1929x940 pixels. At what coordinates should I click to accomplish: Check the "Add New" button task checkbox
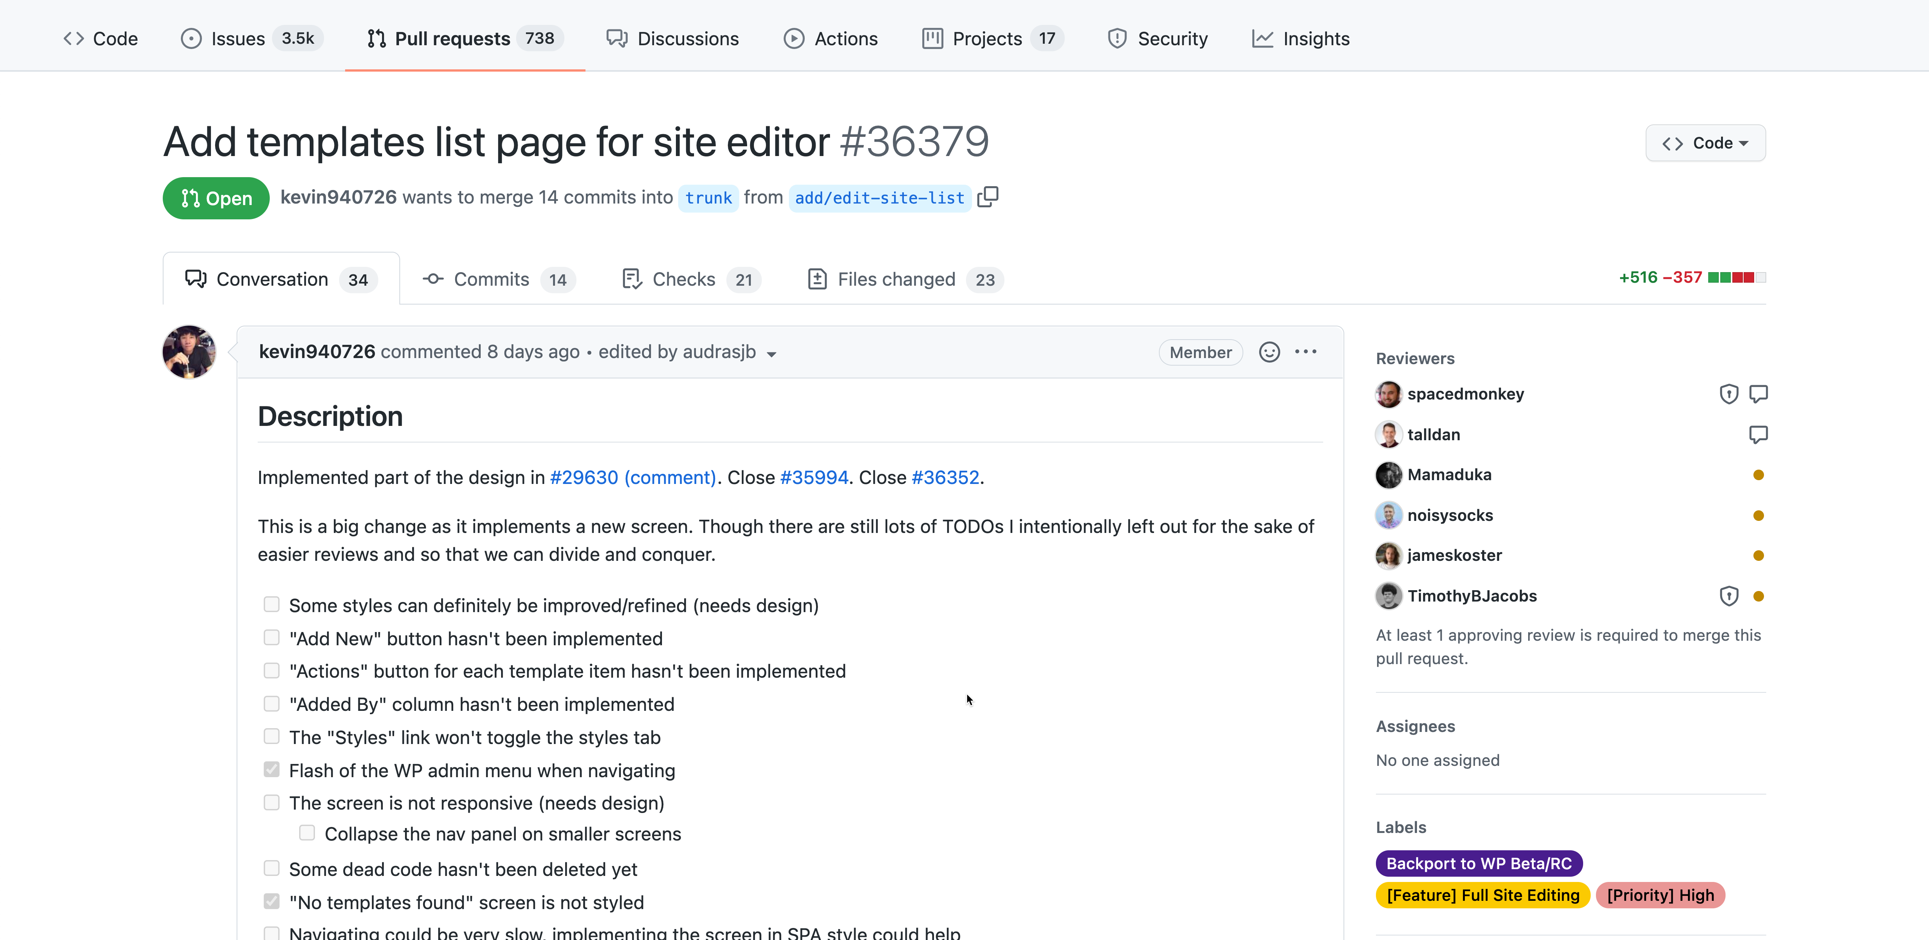(271, 637)
